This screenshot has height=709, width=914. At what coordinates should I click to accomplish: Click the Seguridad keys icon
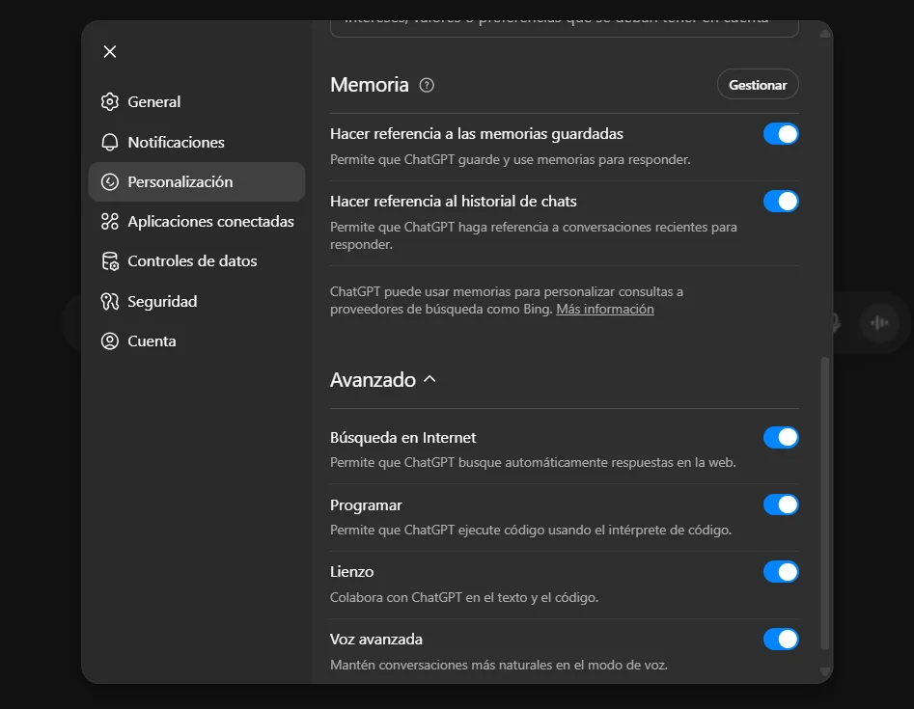(110, 302)
